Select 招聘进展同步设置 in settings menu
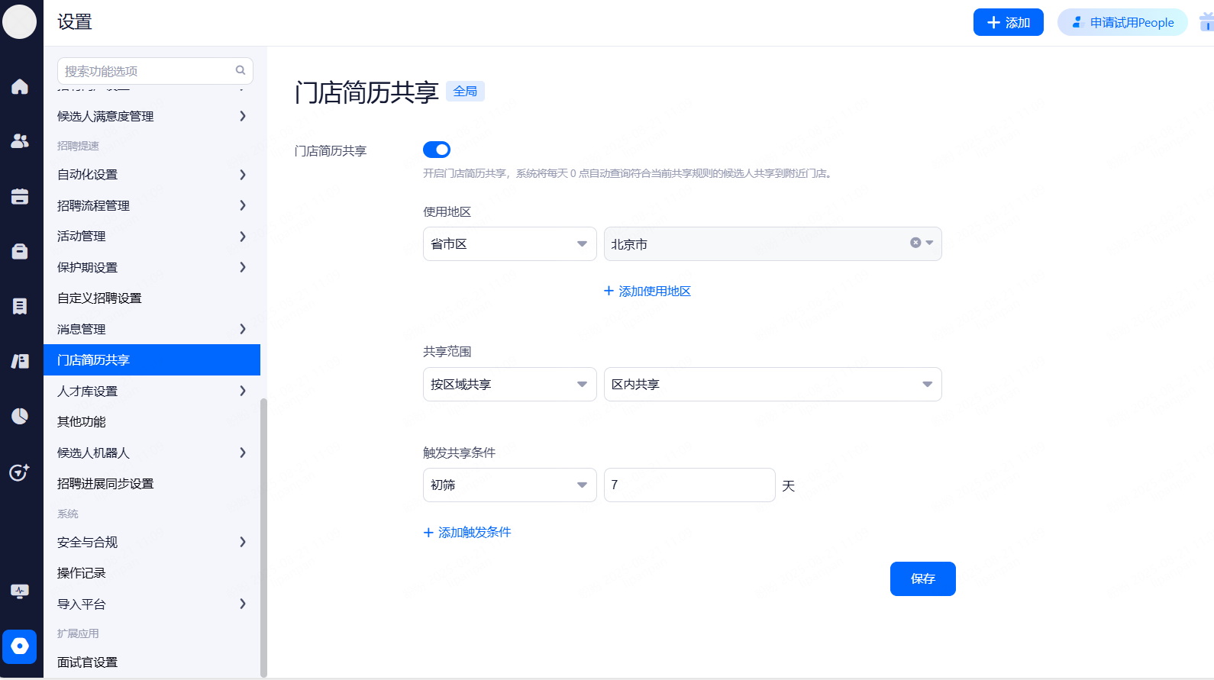The image size is (1214, 680). 105,484
